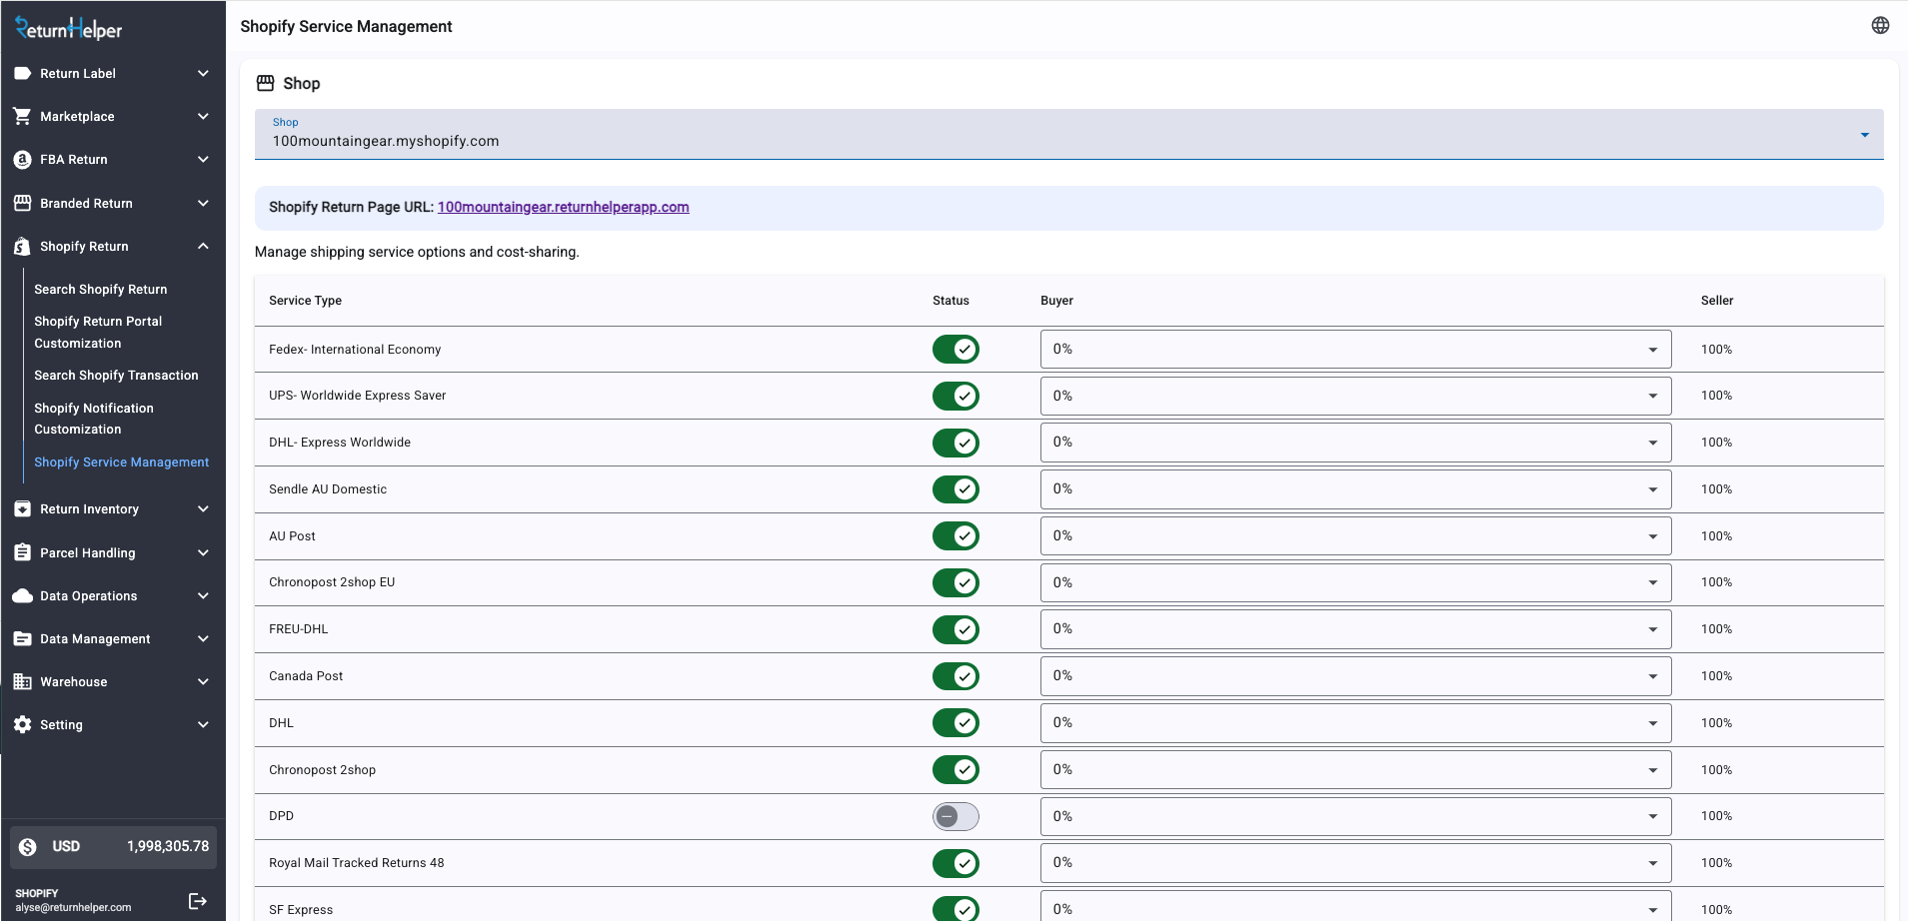Click the Warehouse building icon
The height and width of the screenshot is (921, 1908).
coord(22,682)
